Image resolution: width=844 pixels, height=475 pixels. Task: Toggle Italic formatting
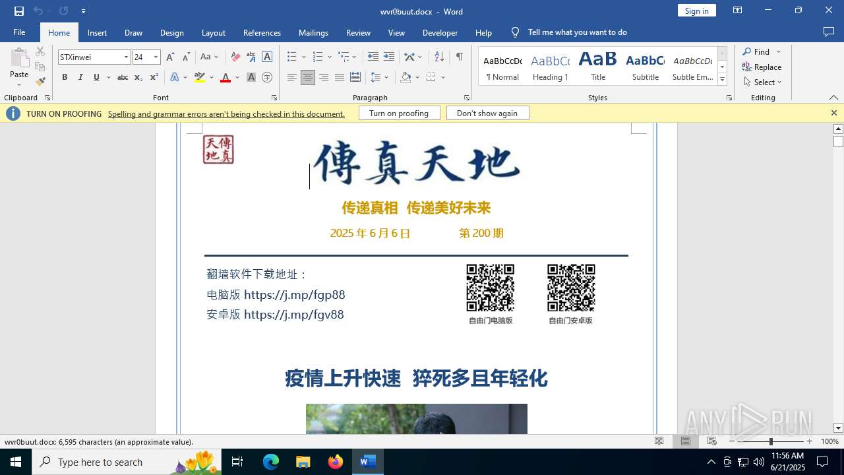point(80,77)
